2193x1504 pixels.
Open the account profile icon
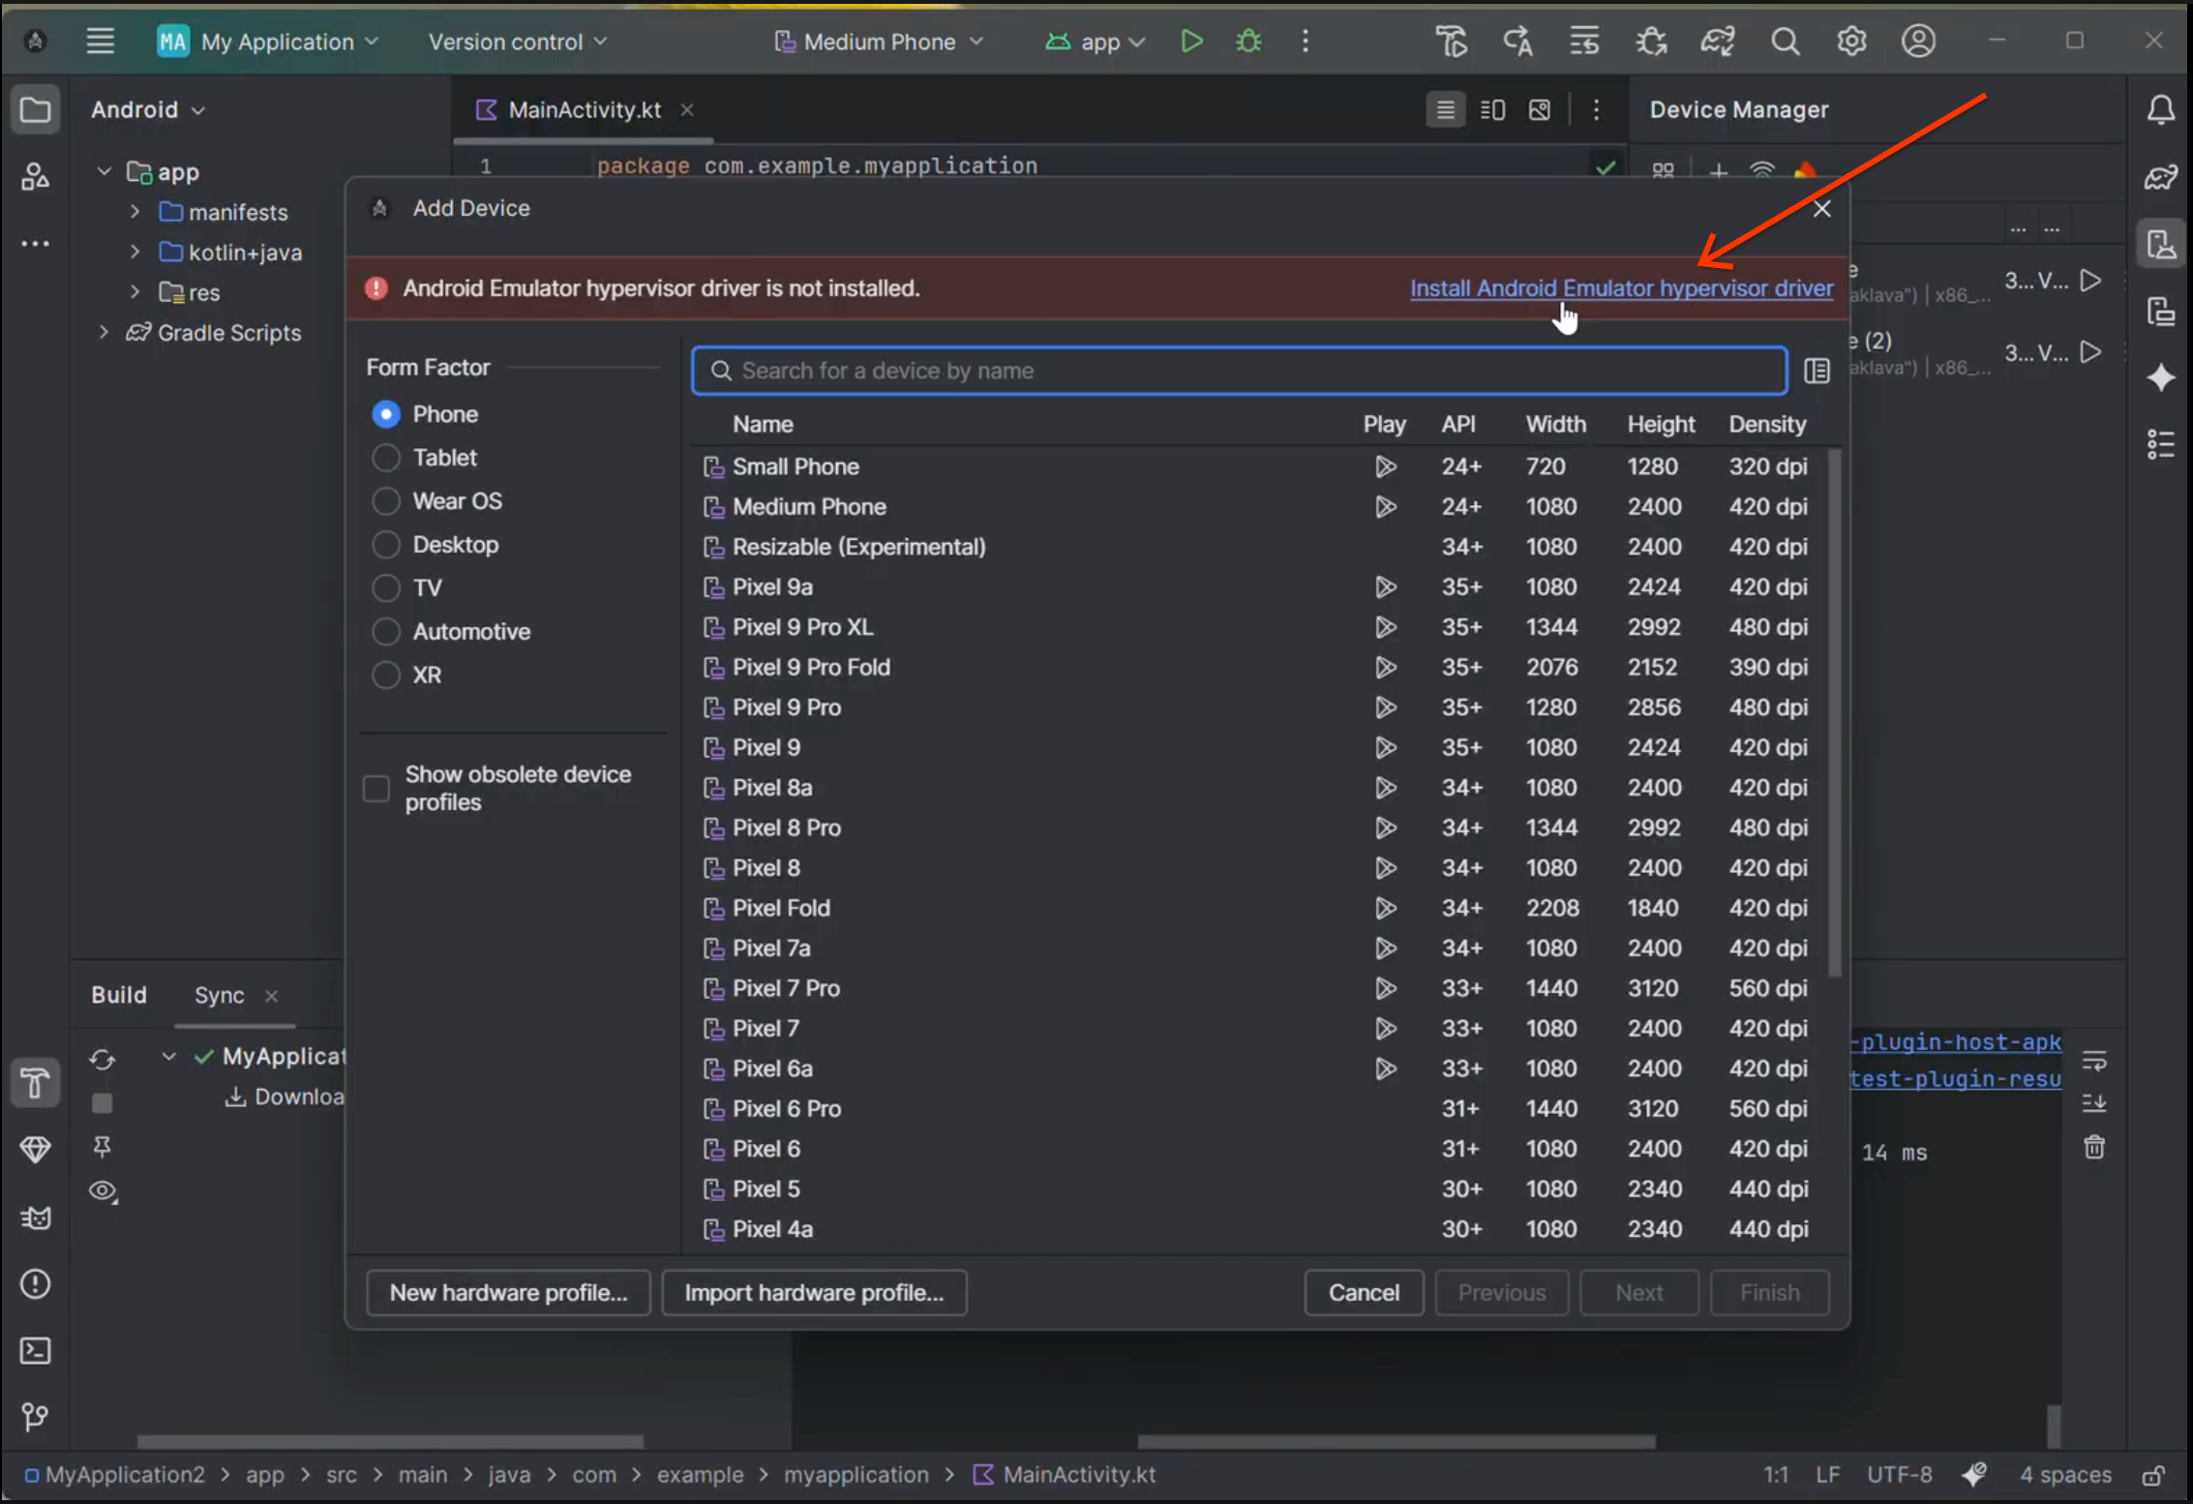tap(1917, 42)
